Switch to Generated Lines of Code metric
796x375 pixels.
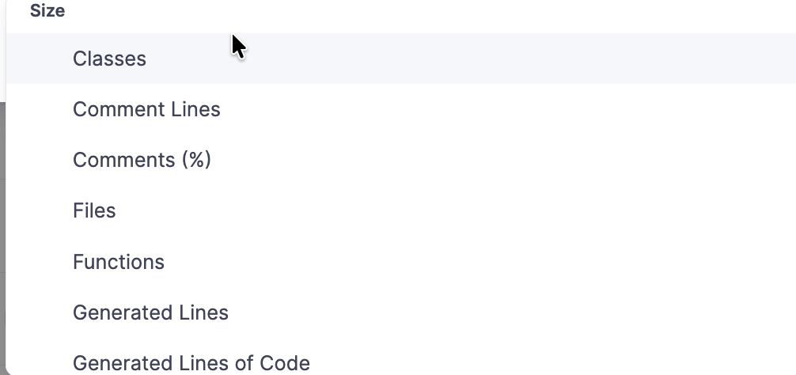(191, 363)
